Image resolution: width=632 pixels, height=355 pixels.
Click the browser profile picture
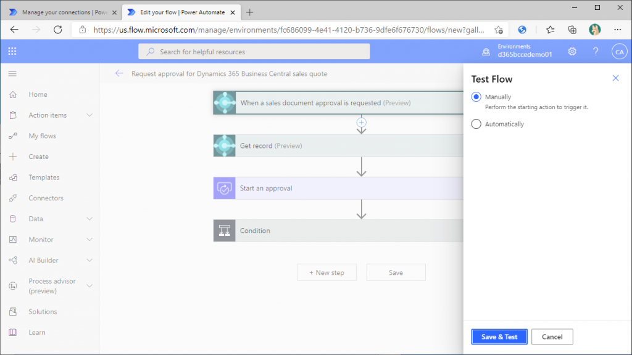click(594, 30)
